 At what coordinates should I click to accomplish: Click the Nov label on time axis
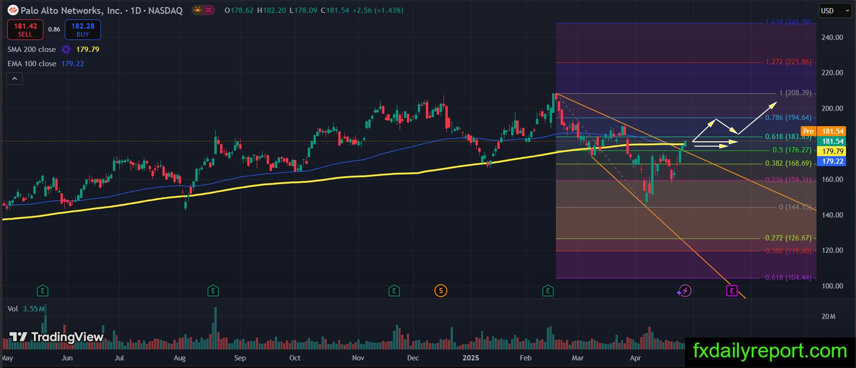click(358, 358)
